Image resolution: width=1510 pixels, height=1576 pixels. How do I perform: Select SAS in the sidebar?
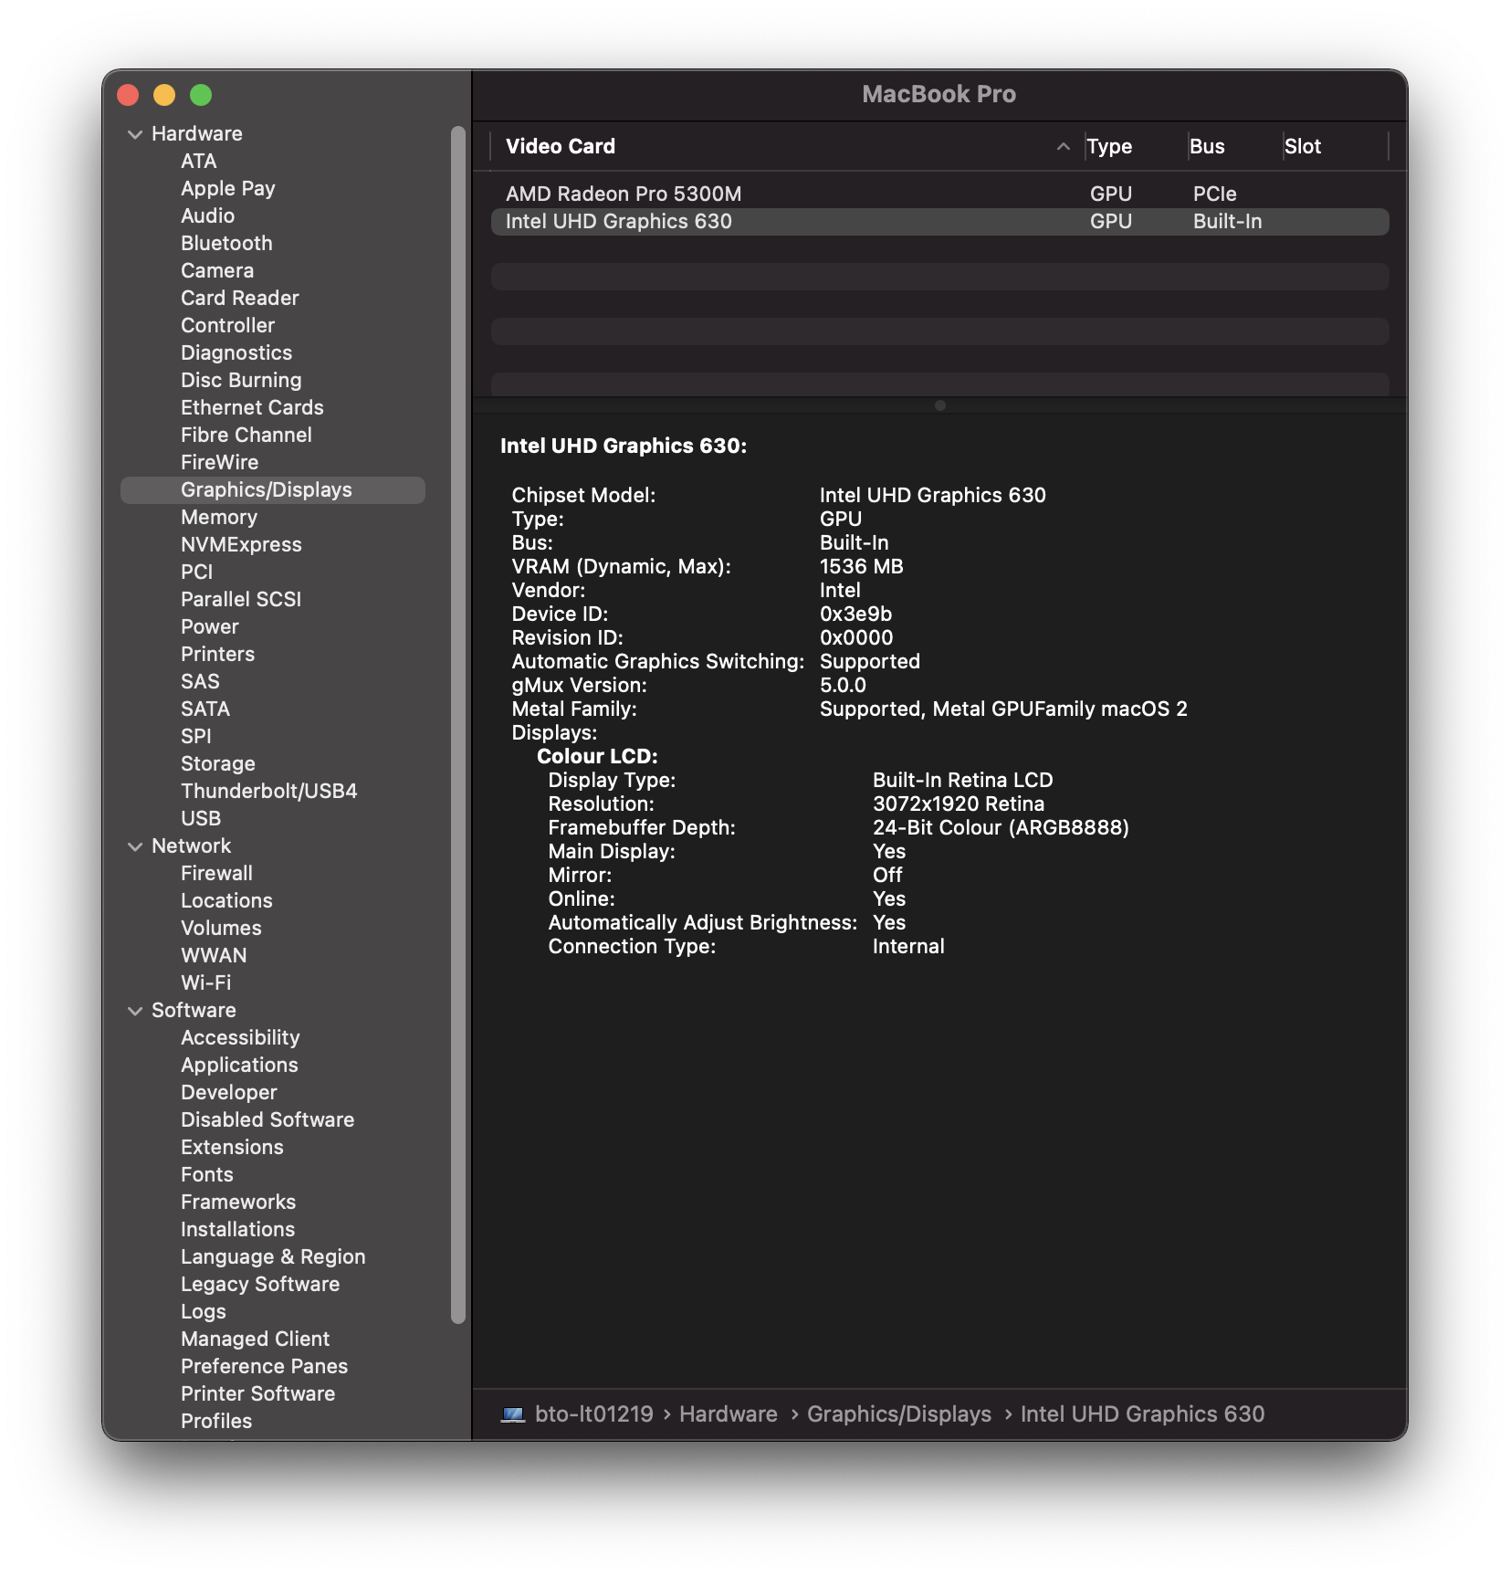[x=200, y=682]
